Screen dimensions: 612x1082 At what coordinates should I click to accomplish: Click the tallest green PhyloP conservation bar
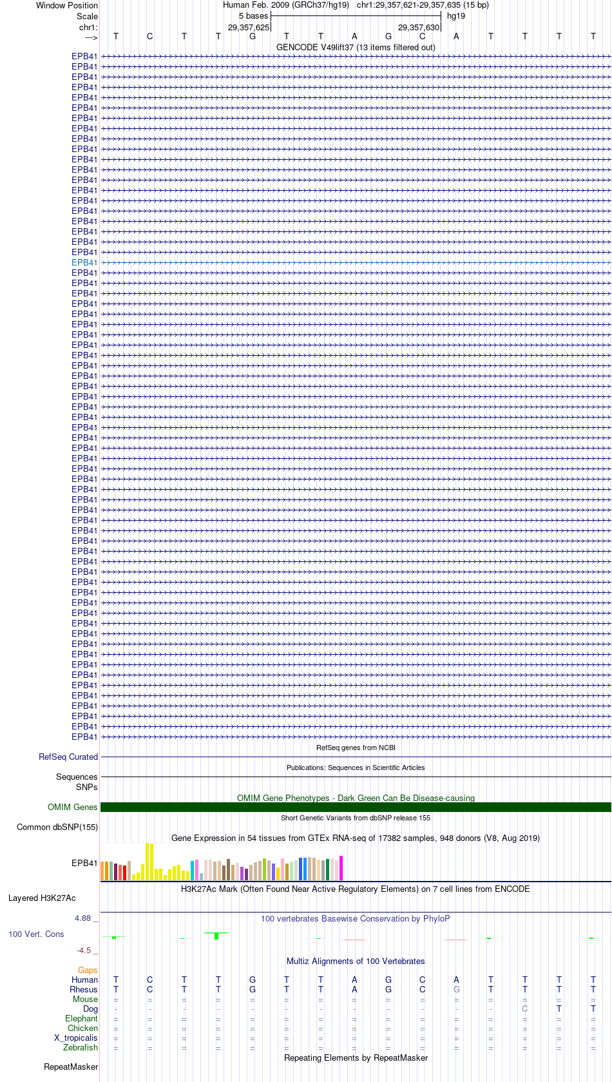point(216,936)
